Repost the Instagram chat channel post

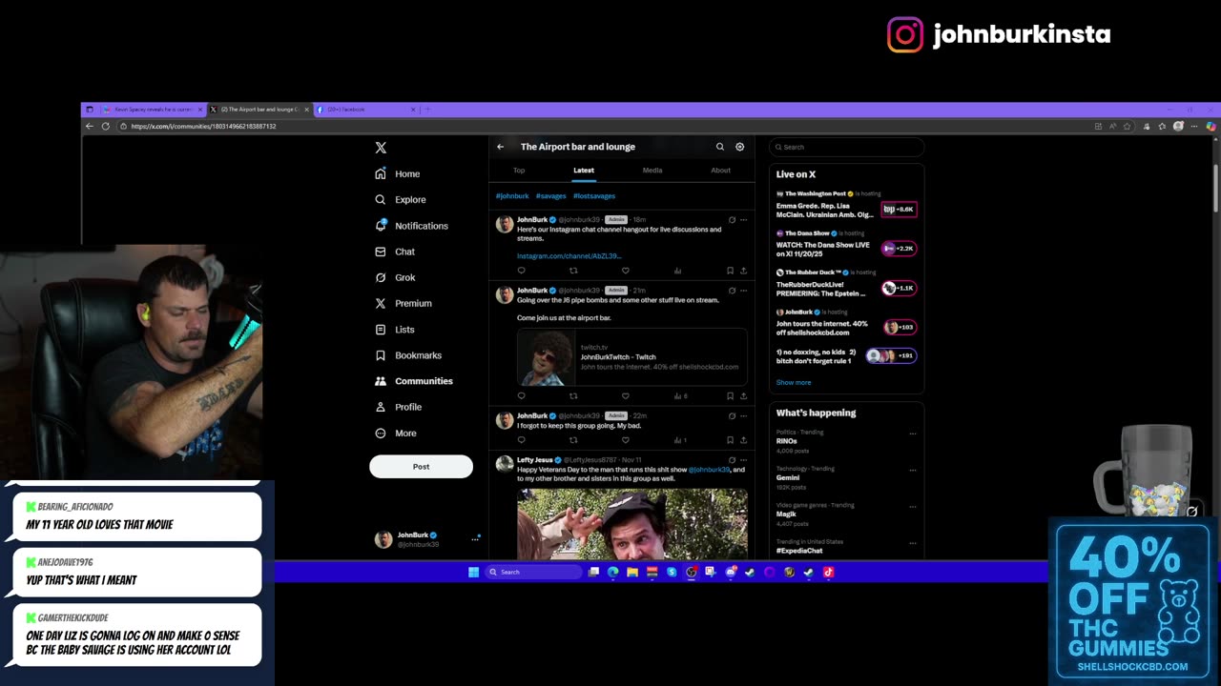(573, 271)
